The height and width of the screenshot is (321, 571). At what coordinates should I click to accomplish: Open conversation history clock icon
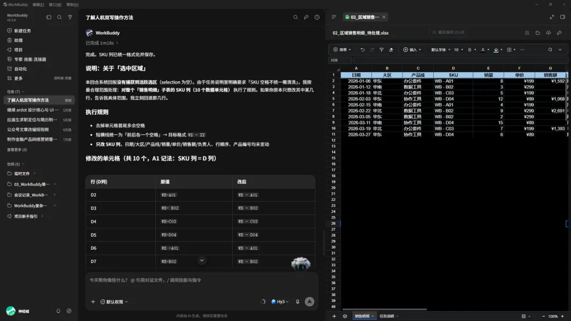[x=317, y=17]
